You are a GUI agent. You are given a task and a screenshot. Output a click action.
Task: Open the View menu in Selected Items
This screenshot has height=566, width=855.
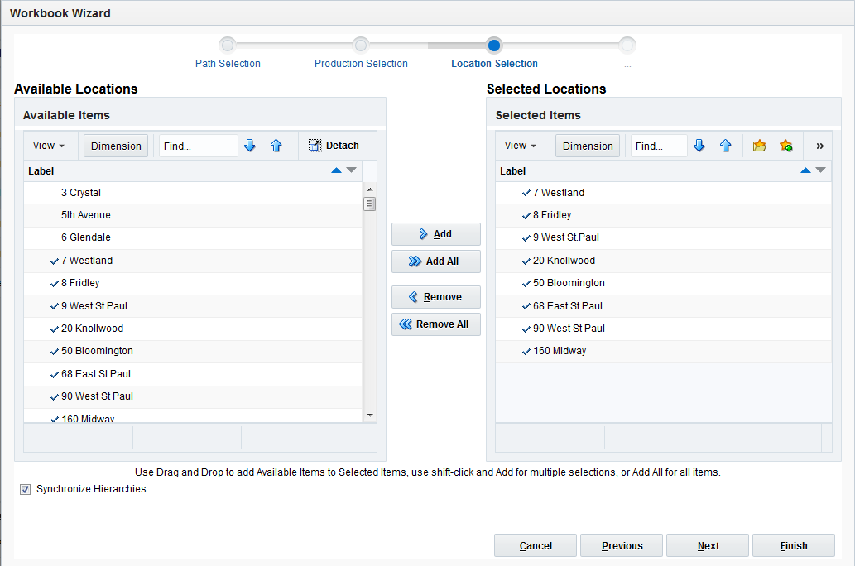tap(520, 146)
